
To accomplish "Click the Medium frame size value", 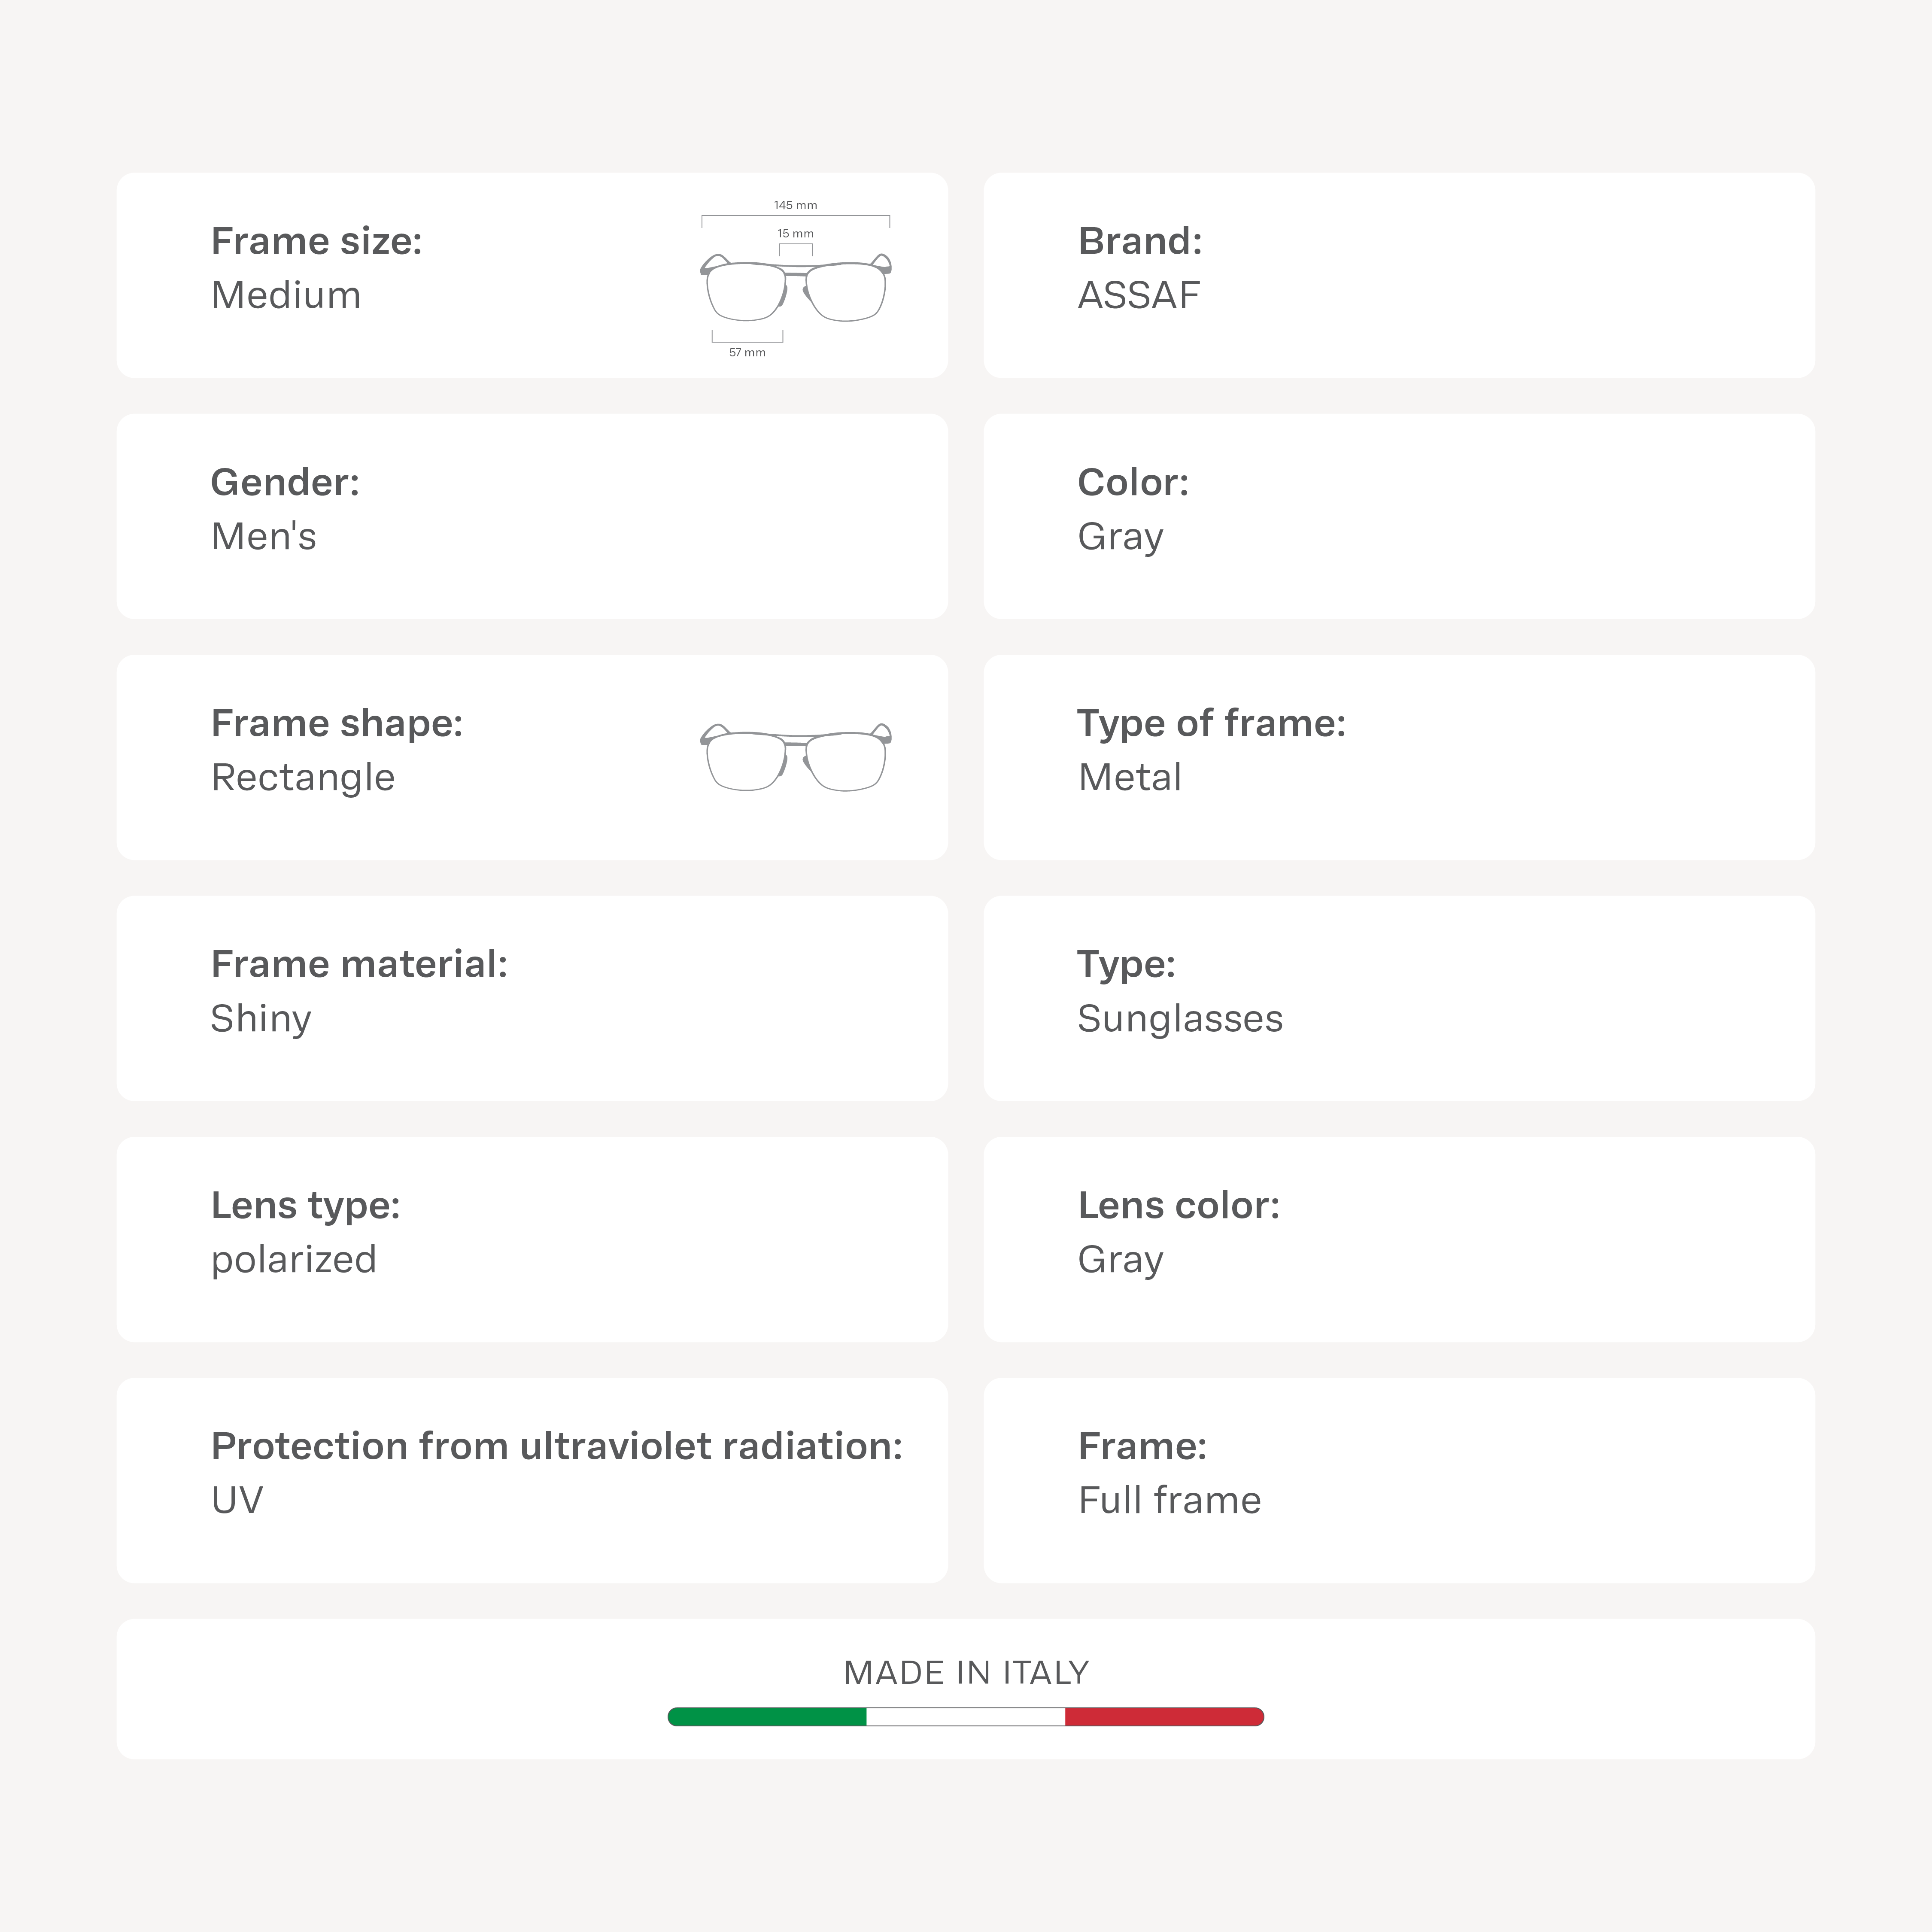I will click(x=286, y=295).
